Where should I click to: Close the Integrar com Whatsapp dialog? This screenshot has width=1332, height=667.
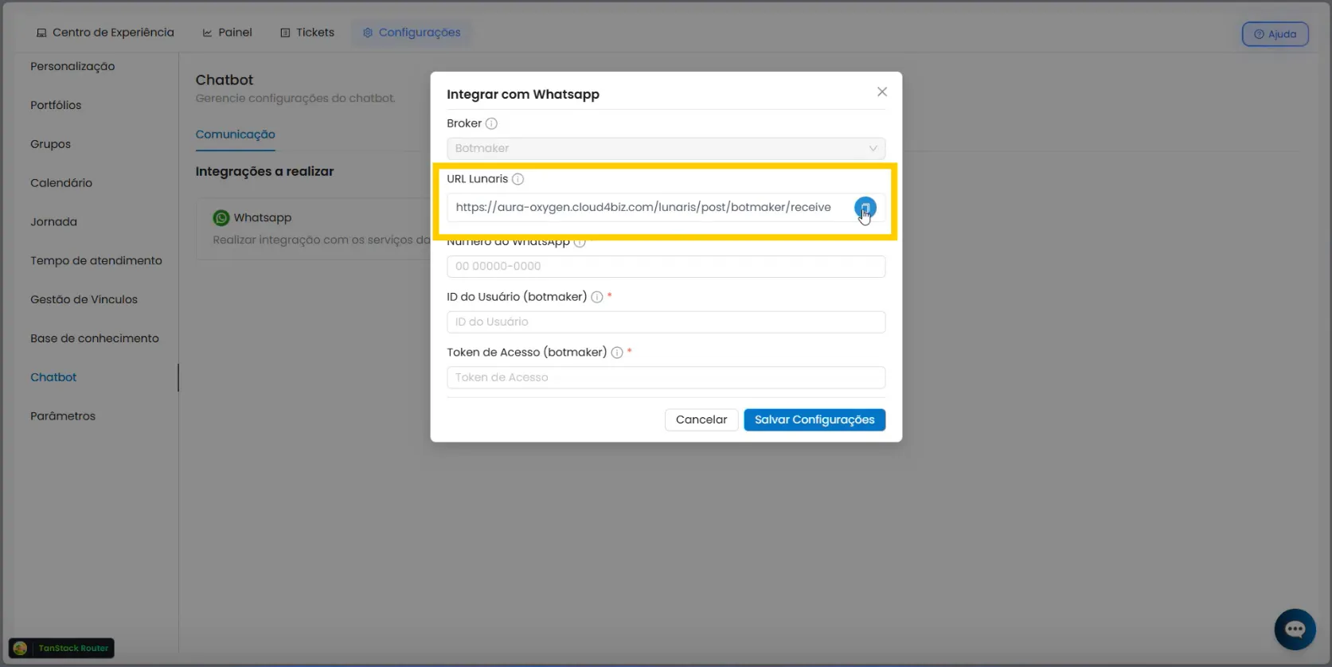tap(881, 92)
